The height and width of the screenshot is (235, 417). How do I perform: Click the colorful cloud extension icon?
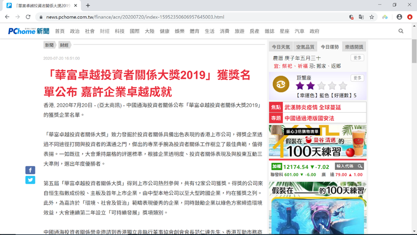click(385, 17)
